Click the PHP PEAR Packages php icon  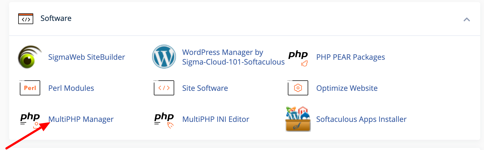(x=298, y=58)
